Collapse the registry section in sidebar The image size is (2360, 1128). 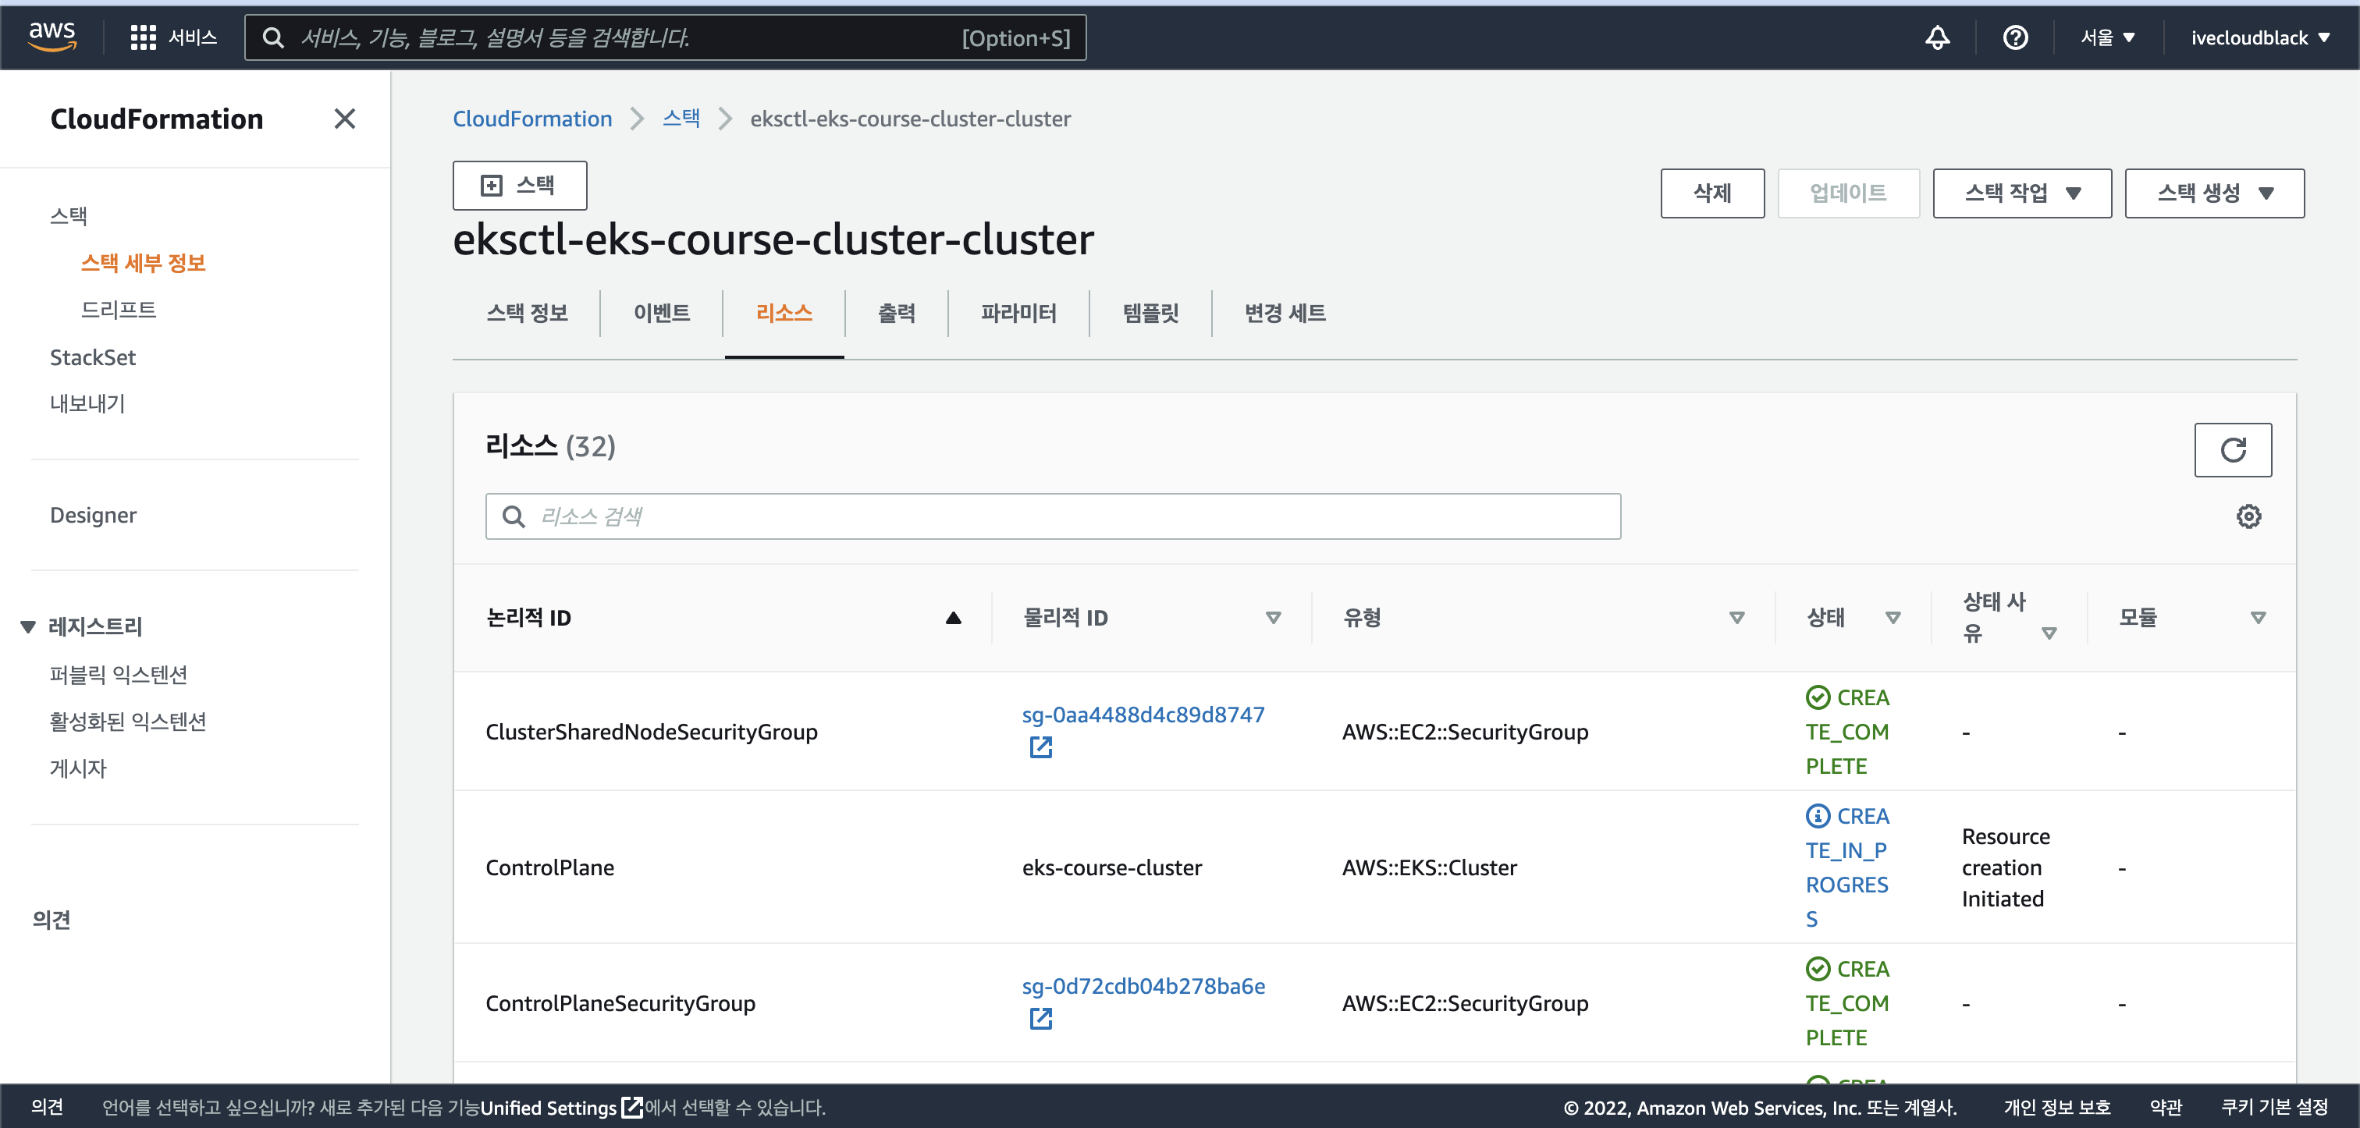[28, 627]
